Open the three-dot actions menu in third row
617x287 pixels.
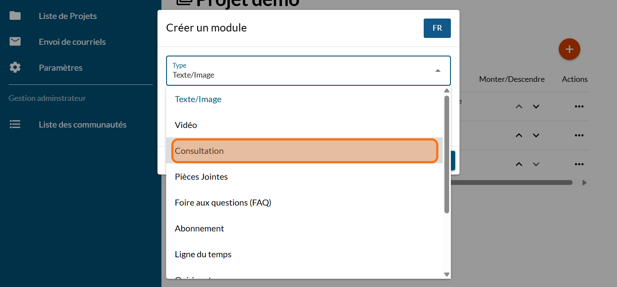point(579,164)
